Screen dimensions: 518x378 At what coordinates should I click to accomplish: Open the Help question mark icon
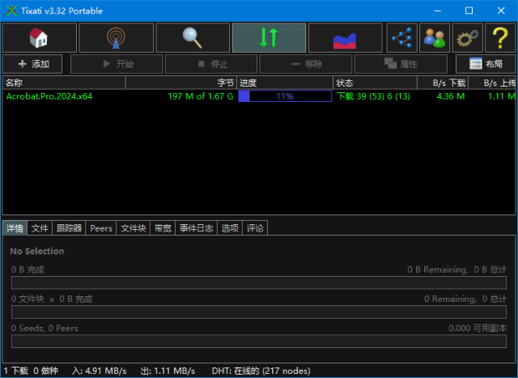(499, 38)
